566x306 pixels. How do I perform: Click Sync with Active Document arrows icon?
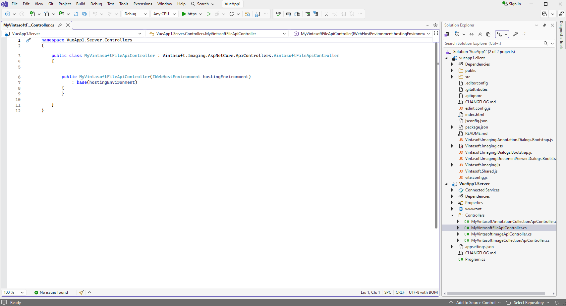pos(472,34)
